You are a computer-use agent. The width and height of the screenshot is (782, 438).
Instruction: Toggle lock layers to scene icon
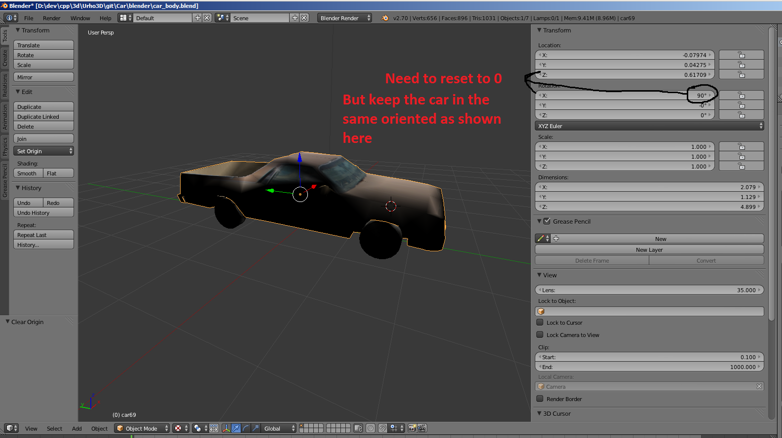point(358,428)
